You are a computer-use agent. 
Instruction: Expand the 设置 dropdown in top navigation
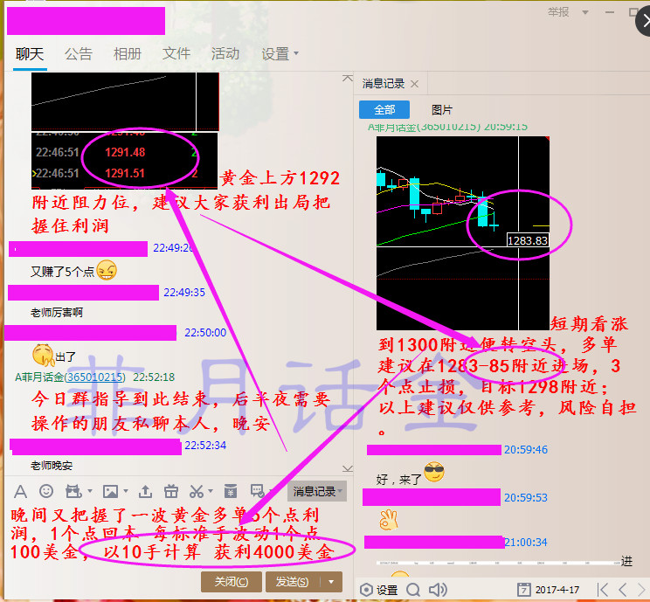(x=280, y=53)
